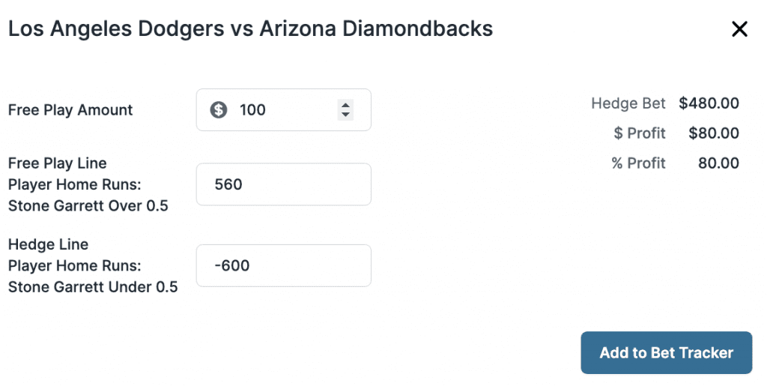767x386 pixels.
Task: Decrease Free Play Amount with down arrow
Action: tap(345, 115)
